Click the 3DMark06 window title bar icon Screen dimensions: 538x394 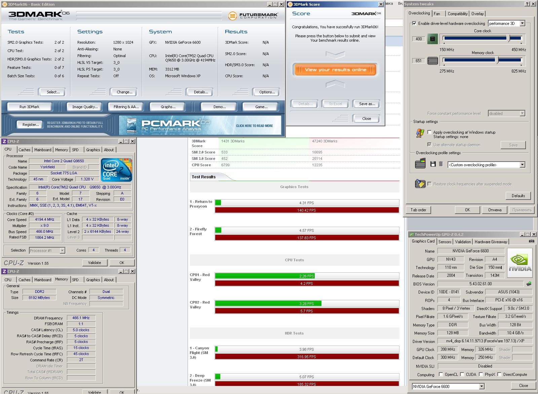pos(4,4)
